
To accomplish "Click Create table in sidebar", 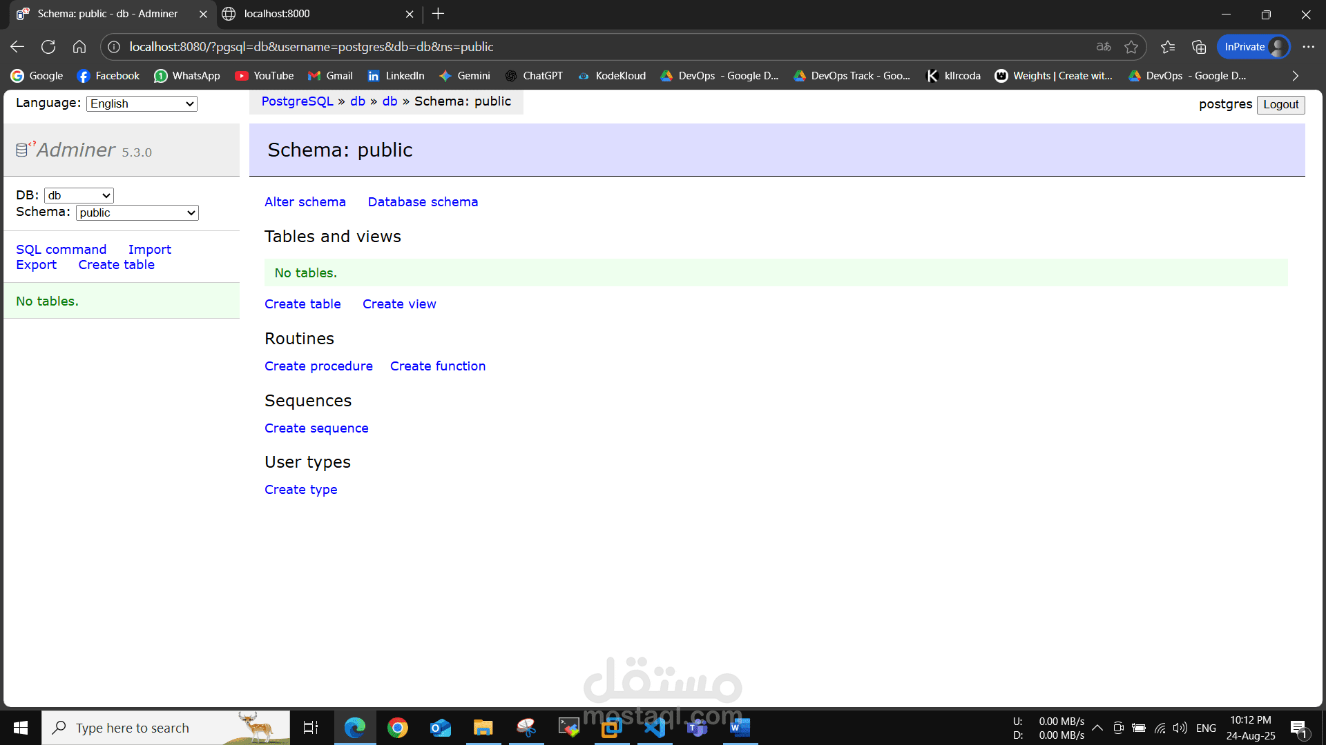I will pos(117,265).
